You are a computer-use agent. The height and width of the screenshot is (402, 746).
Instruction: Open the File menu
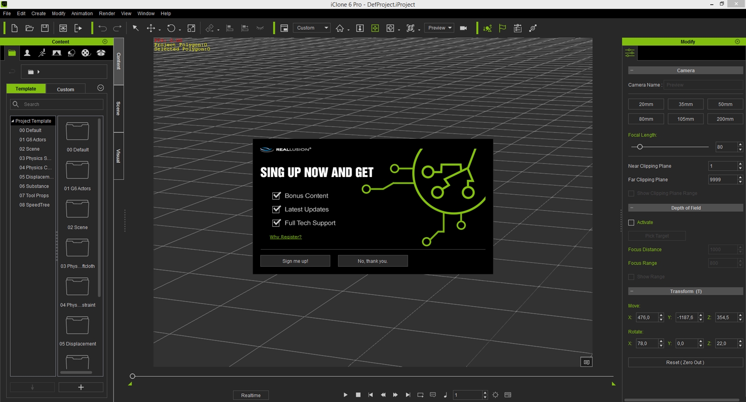pyautogui.click(x=7, y=14)
